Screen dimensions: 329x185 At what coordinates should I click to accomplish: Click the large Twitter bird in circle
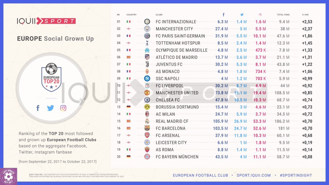coord(50,108)
